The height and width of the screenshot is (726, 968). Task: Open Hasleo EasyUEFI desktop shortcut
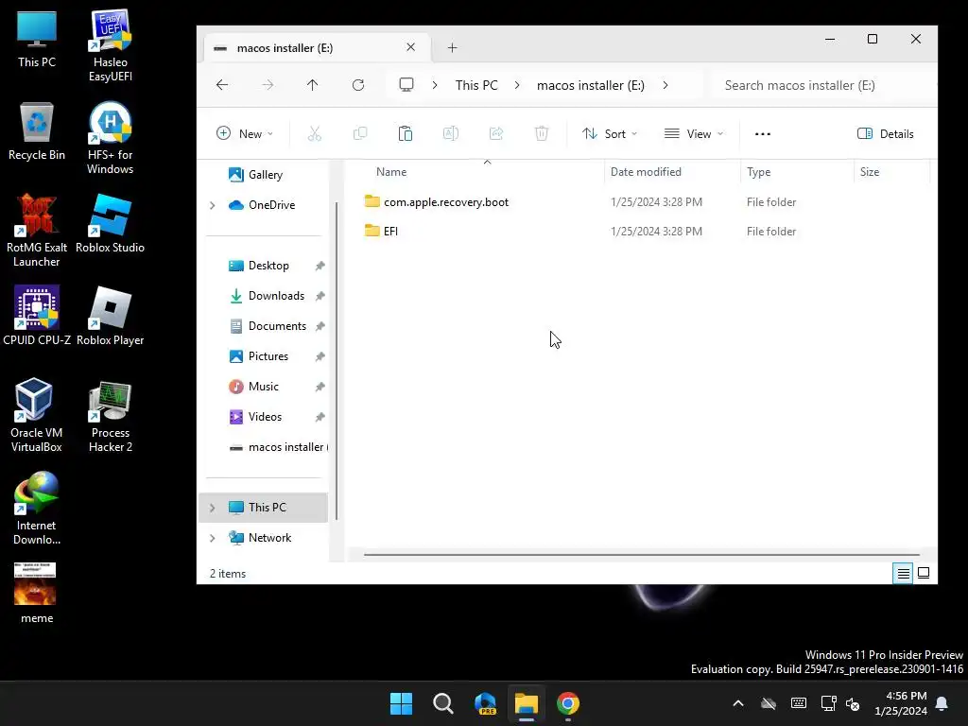point(111,45)
